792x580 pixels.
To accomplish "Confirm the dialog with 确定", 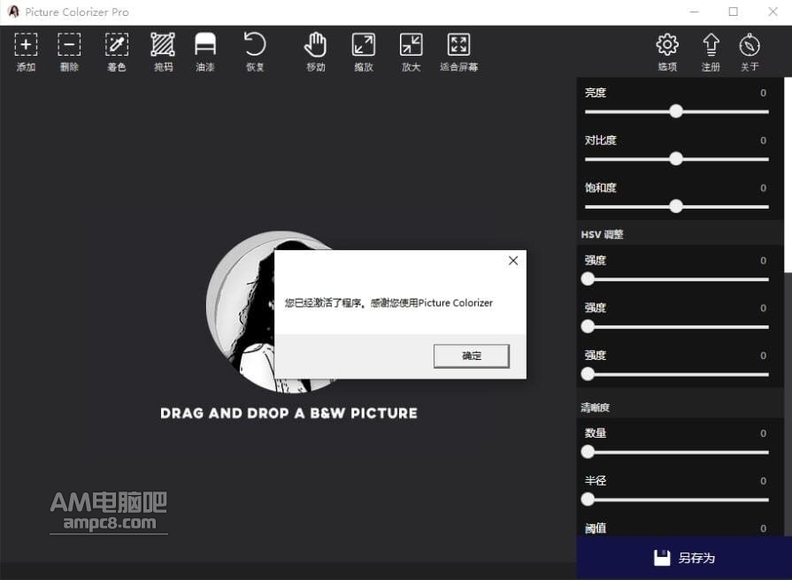I will click(472, 356).
